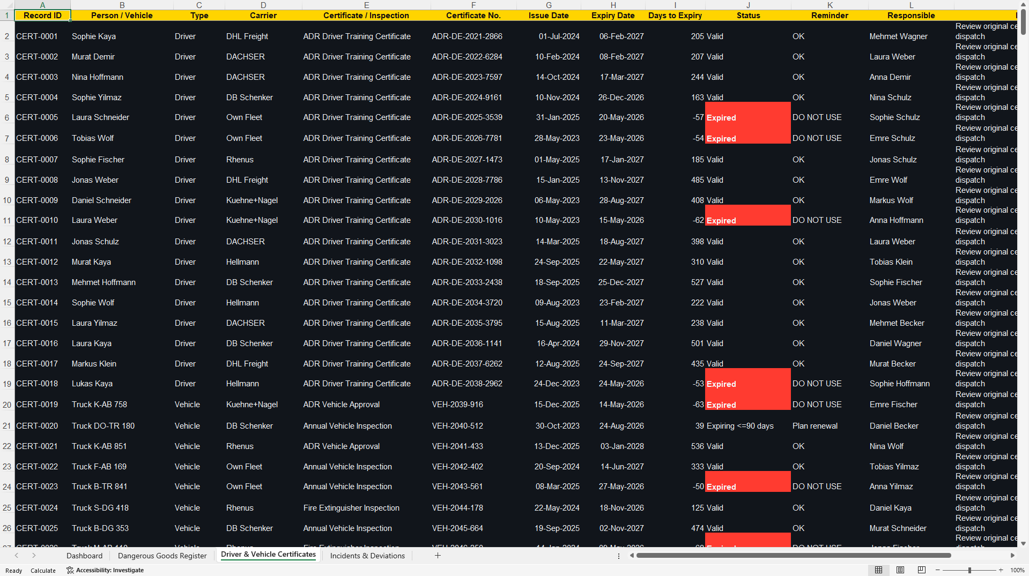
Task: Select the Record ID header cell
Action: tap(42, 16)
